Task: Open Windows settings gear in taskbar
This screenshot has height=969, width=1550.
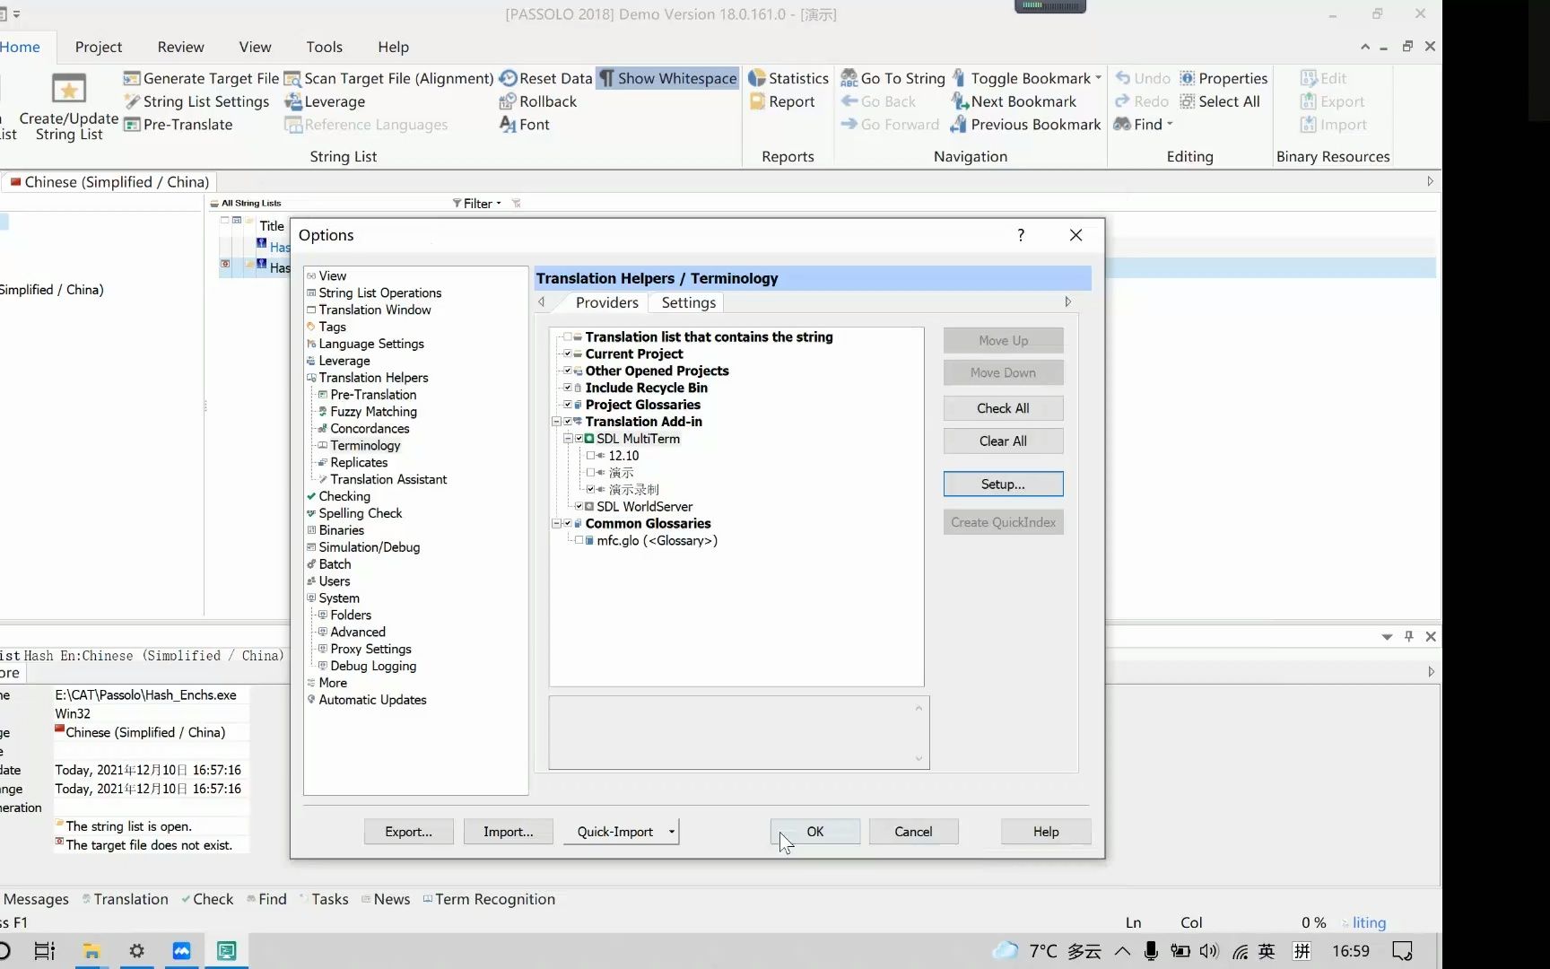Action: [136, 951]
